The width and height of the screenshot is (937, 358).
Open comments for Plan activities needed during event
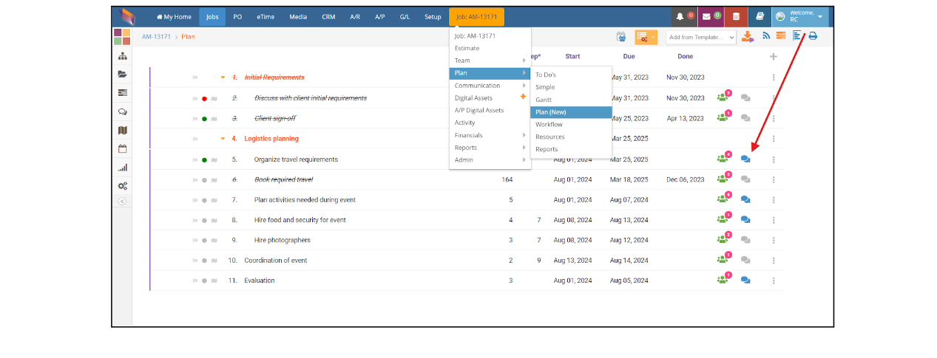pyautogui.click(x=745, y=199)
